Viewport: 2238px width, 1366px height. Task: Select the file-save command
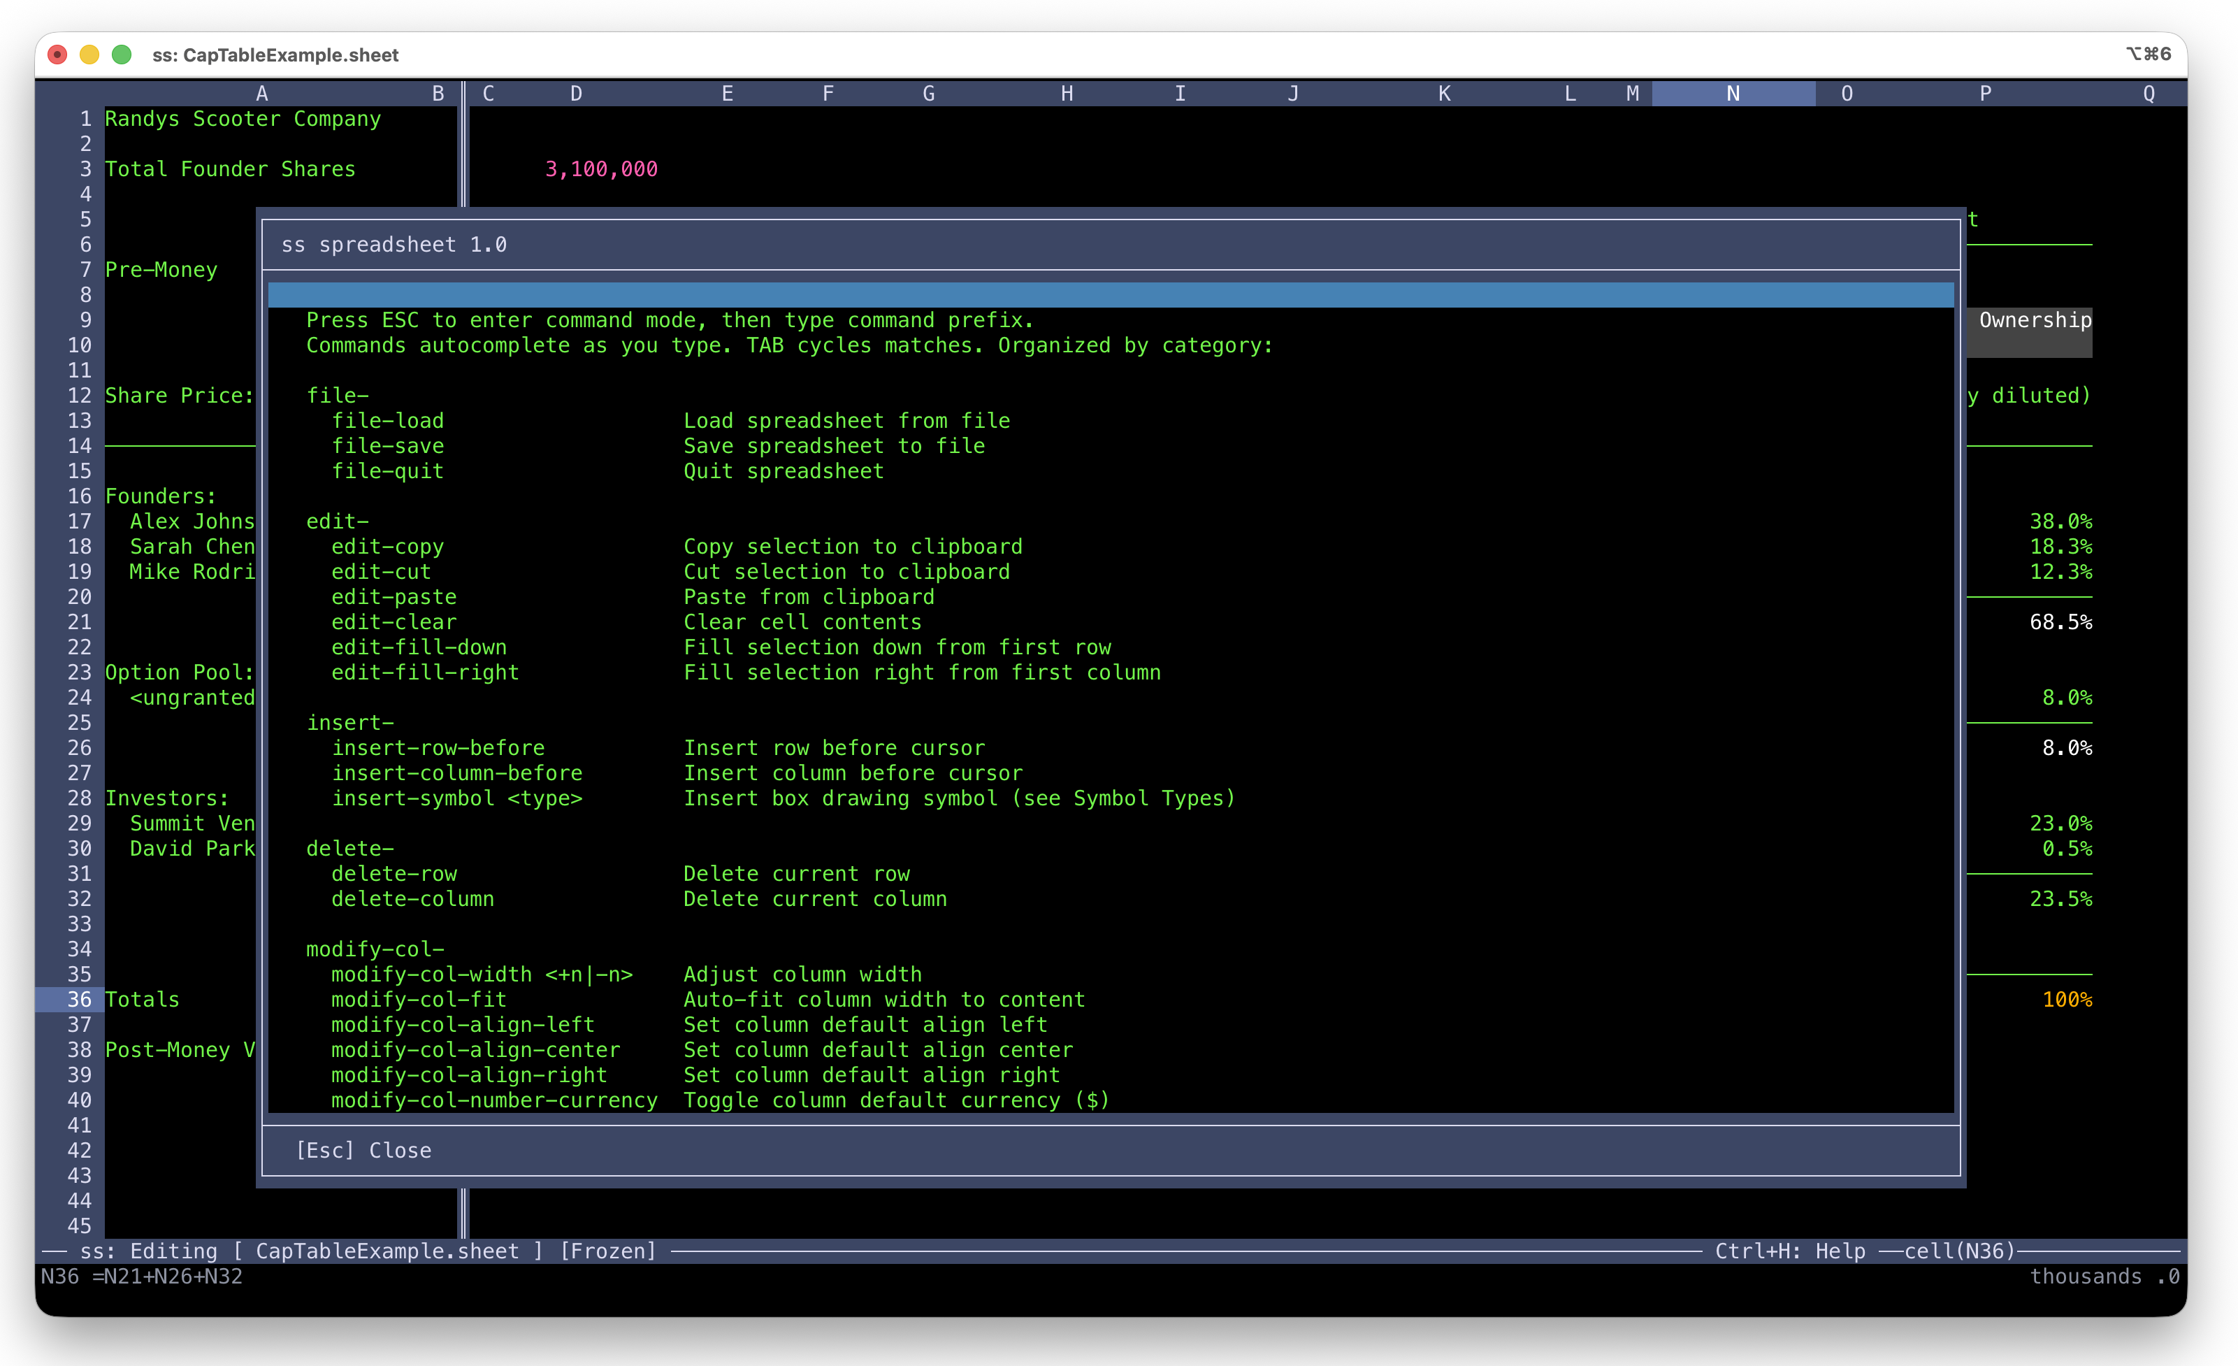[388, 445]
